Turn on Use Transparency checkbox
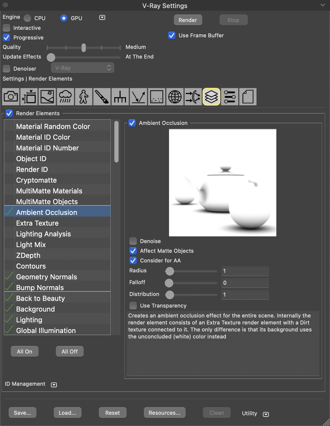This screenshot has width=330, height=426. tap(133, 306)
